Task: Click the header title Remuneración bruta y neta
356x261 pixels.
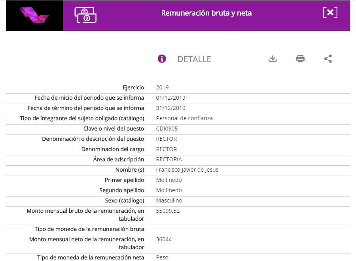Action: tap(206, 13)
